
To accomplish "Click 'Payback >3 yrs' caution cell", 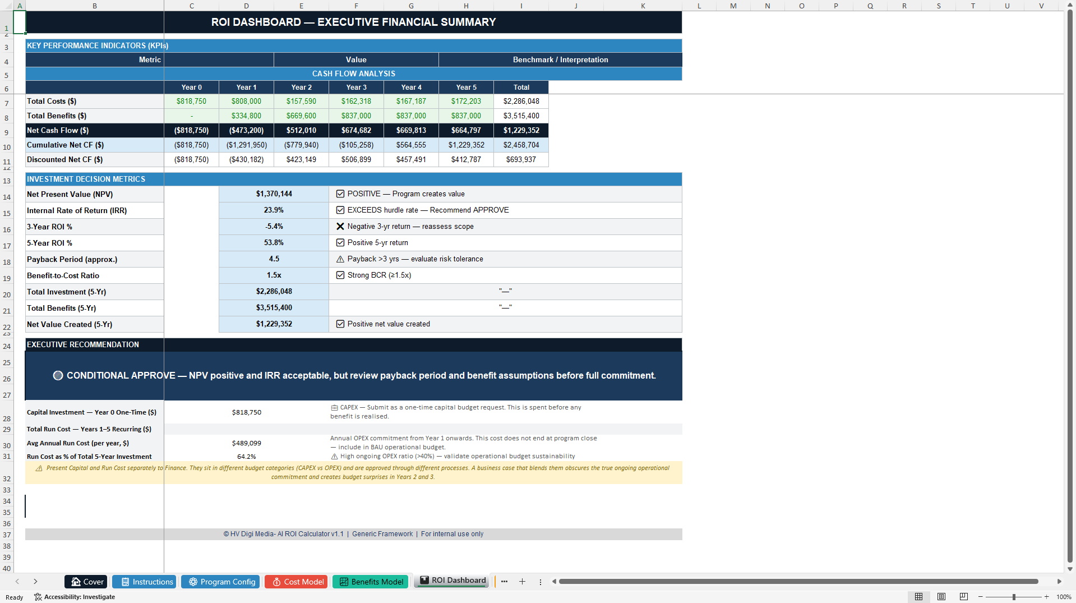I will click(505, 259).
